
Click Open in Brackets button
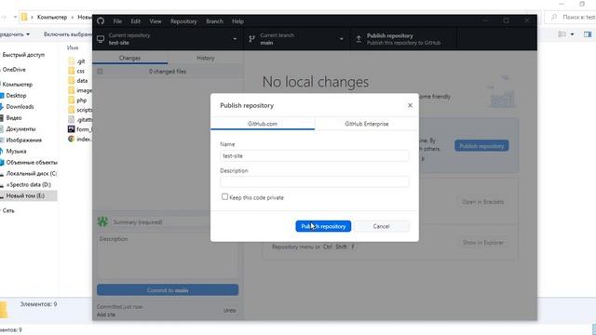click(482, 202)
